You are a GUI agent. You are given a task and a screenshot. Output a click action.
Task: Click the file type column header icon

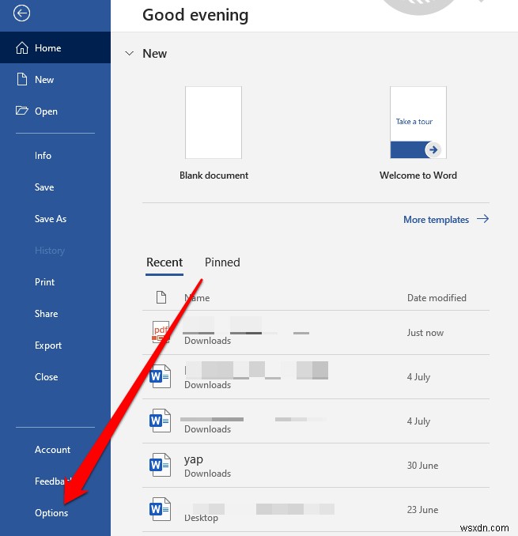coord(161,297)
